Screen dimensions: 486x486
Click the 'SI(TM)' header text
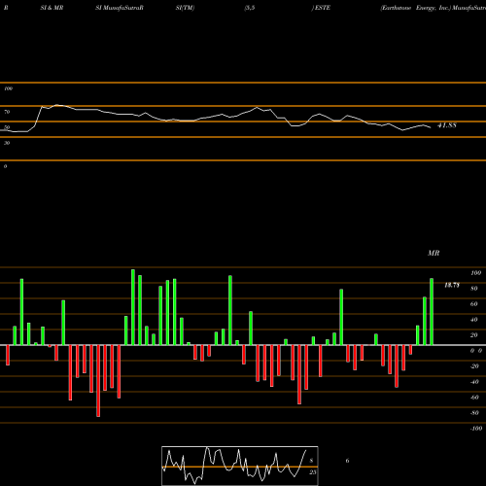point(185,8)
